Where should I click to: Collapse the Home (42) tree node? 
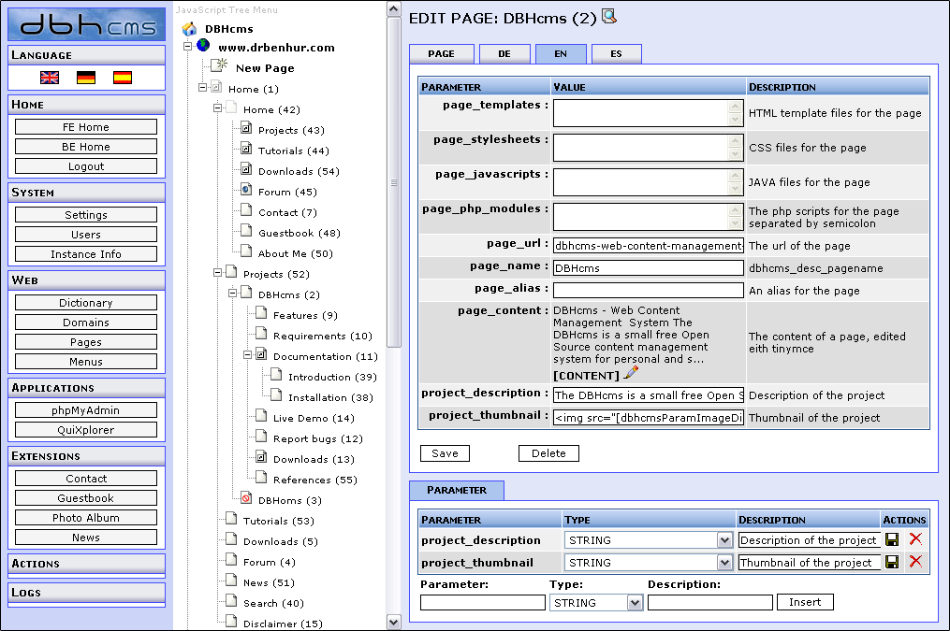pyautogui.click(x=217, y=108)
